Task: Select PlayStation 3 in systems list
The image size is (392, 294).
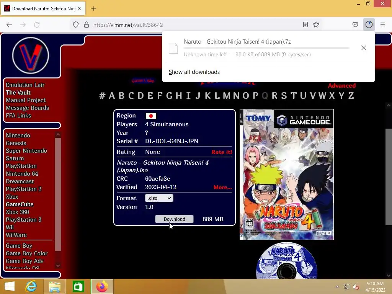Action: coord(23,220)
